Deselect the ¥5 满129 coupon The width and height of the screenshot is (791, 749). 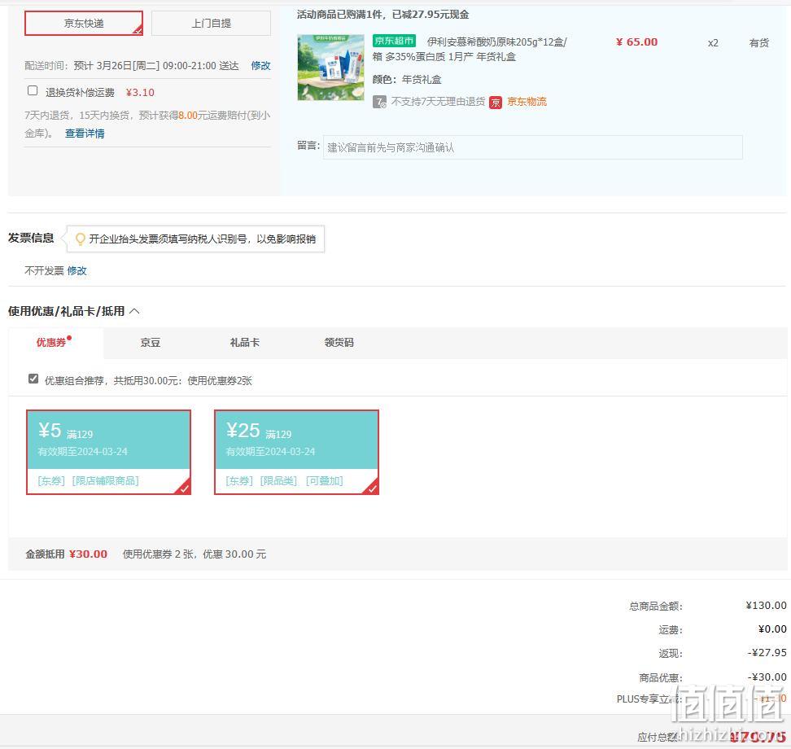(x=108, y=452)
